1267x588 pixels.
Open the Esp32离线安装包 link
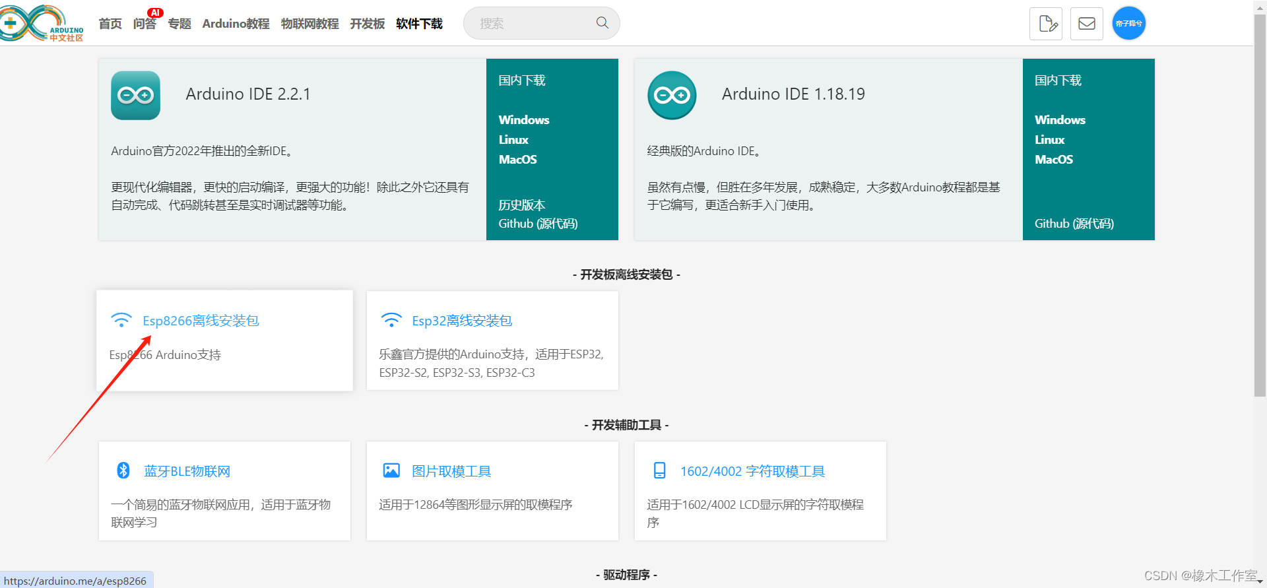(462, 321)
